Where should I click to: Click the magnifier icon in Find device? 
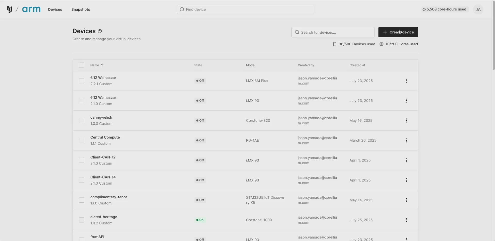tap(182, 10)
